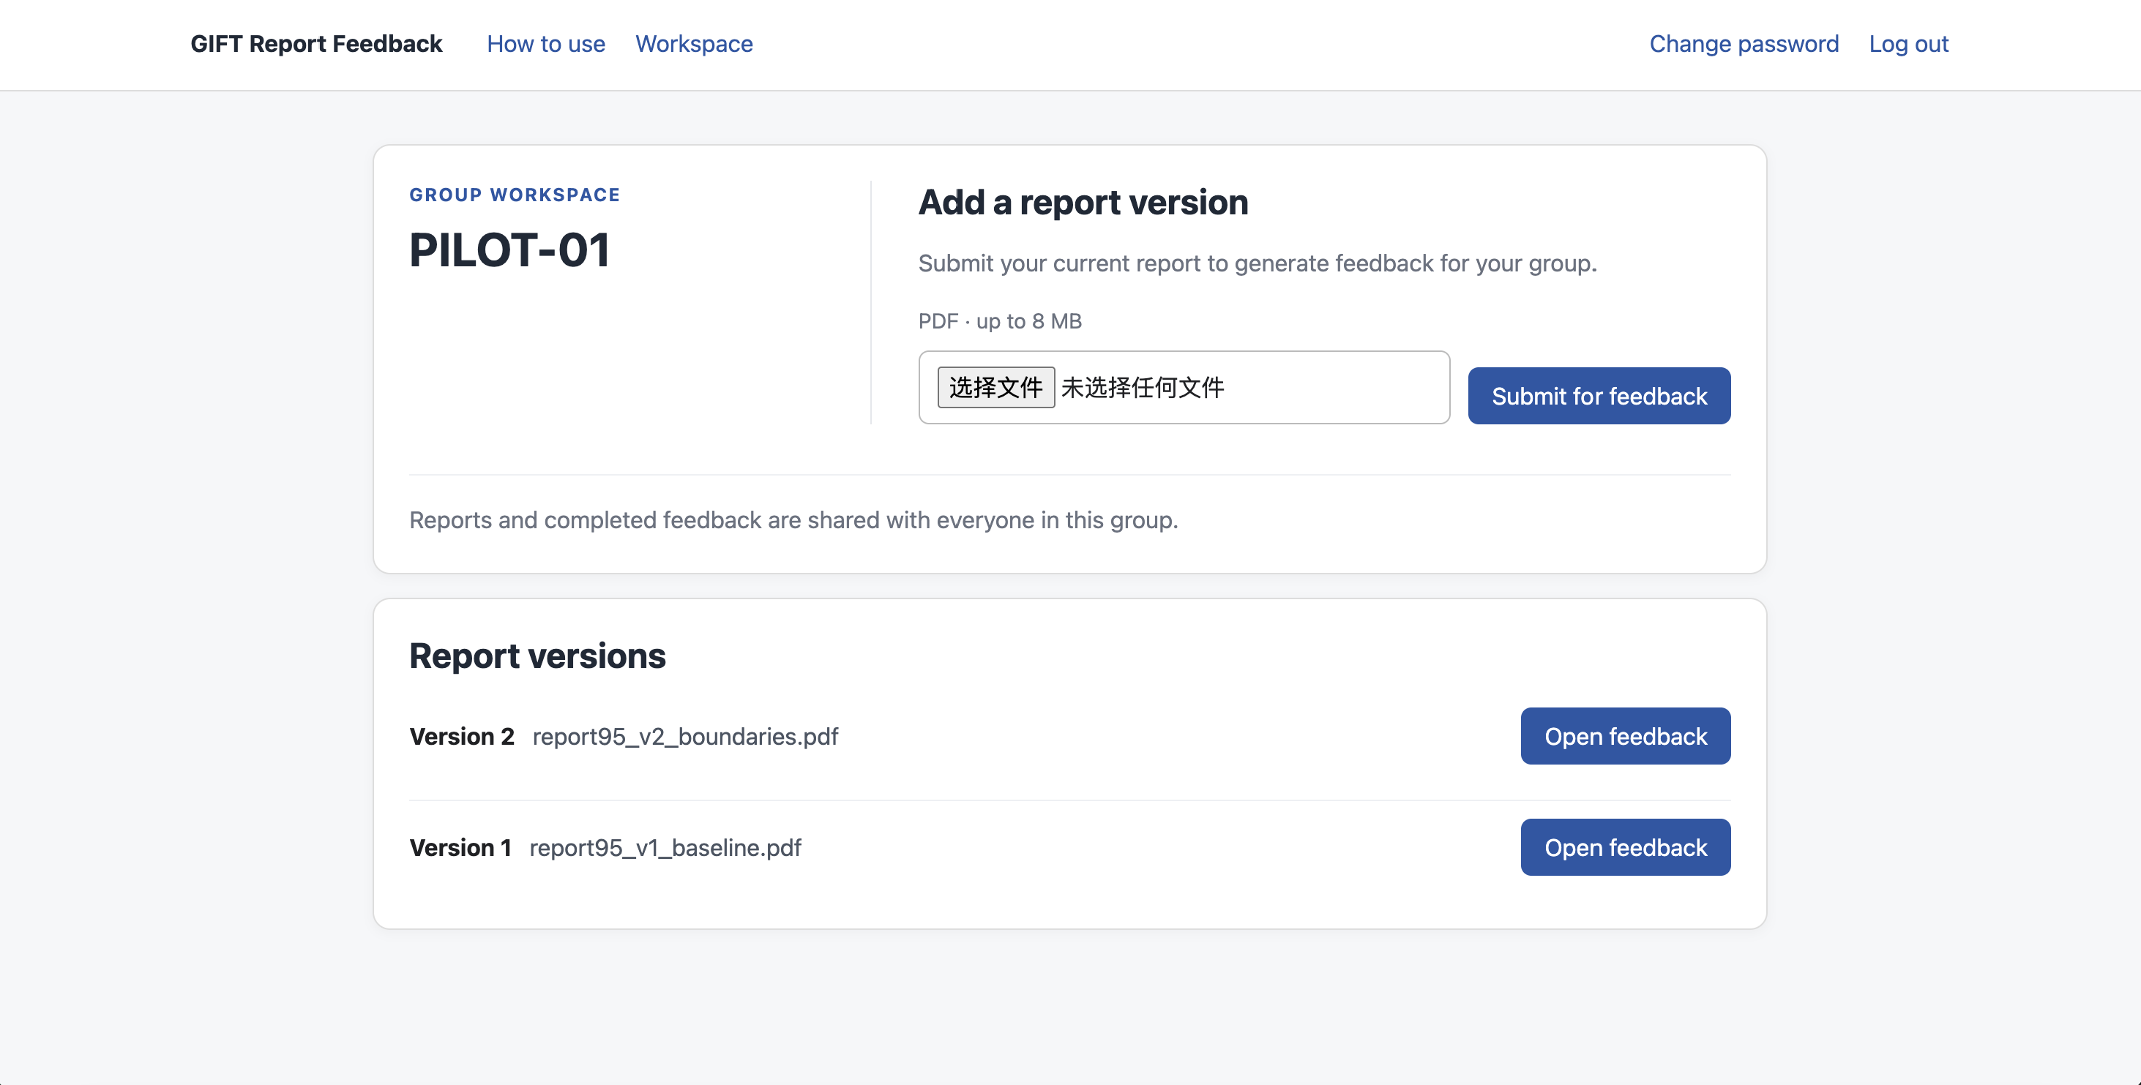Image resolution: width=2141 pixels, height=1085 pixels.
Task: Click the Version 2 label
Action: point(462,737)
